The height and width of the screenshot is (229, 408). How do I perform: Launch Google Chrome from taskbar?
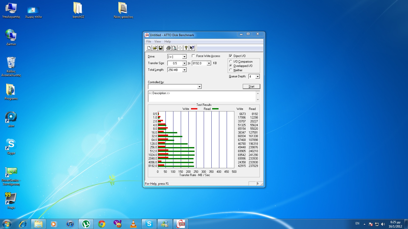click(x=102, y=224)
